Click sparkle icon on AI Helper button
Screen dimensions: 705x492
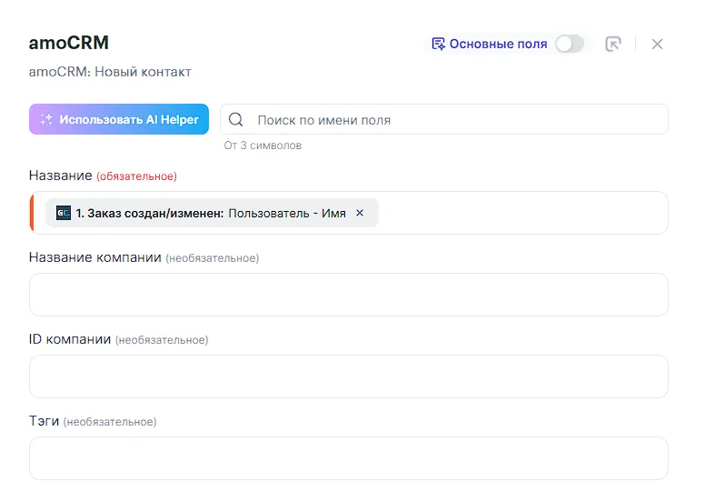pyautogui.click(x=46, y=119)
